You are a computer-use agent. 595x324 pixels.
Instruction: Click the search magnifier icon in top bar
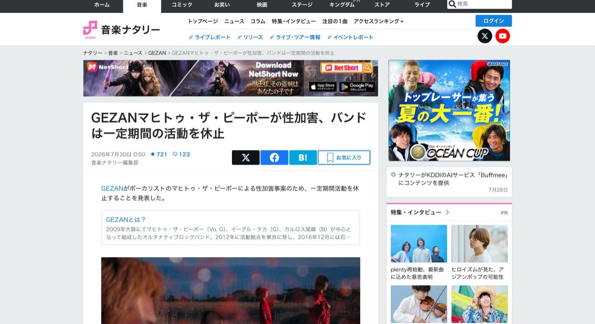pos(452,4)
